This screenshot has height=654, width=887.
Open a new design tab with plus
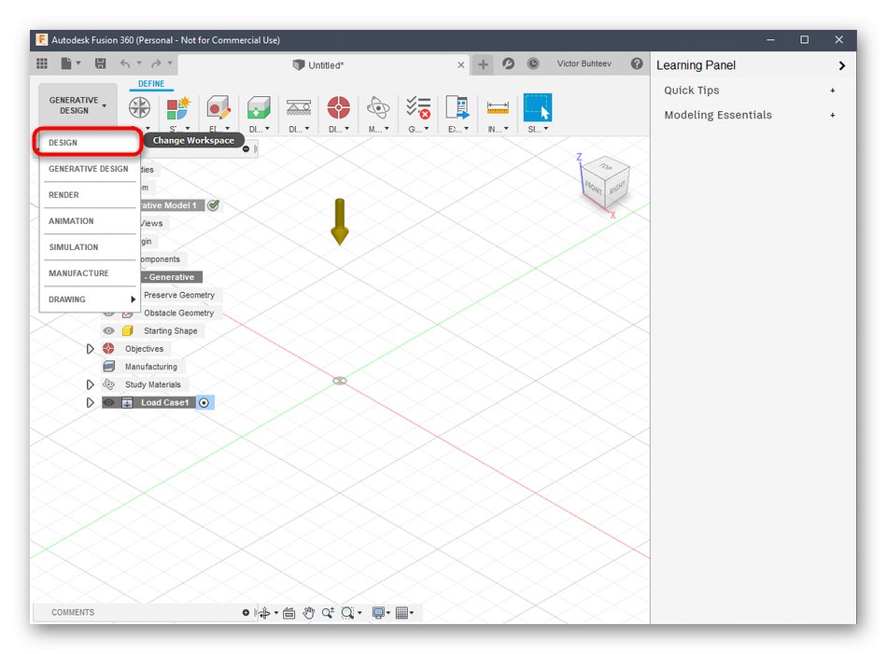click(x=483, y=64)
